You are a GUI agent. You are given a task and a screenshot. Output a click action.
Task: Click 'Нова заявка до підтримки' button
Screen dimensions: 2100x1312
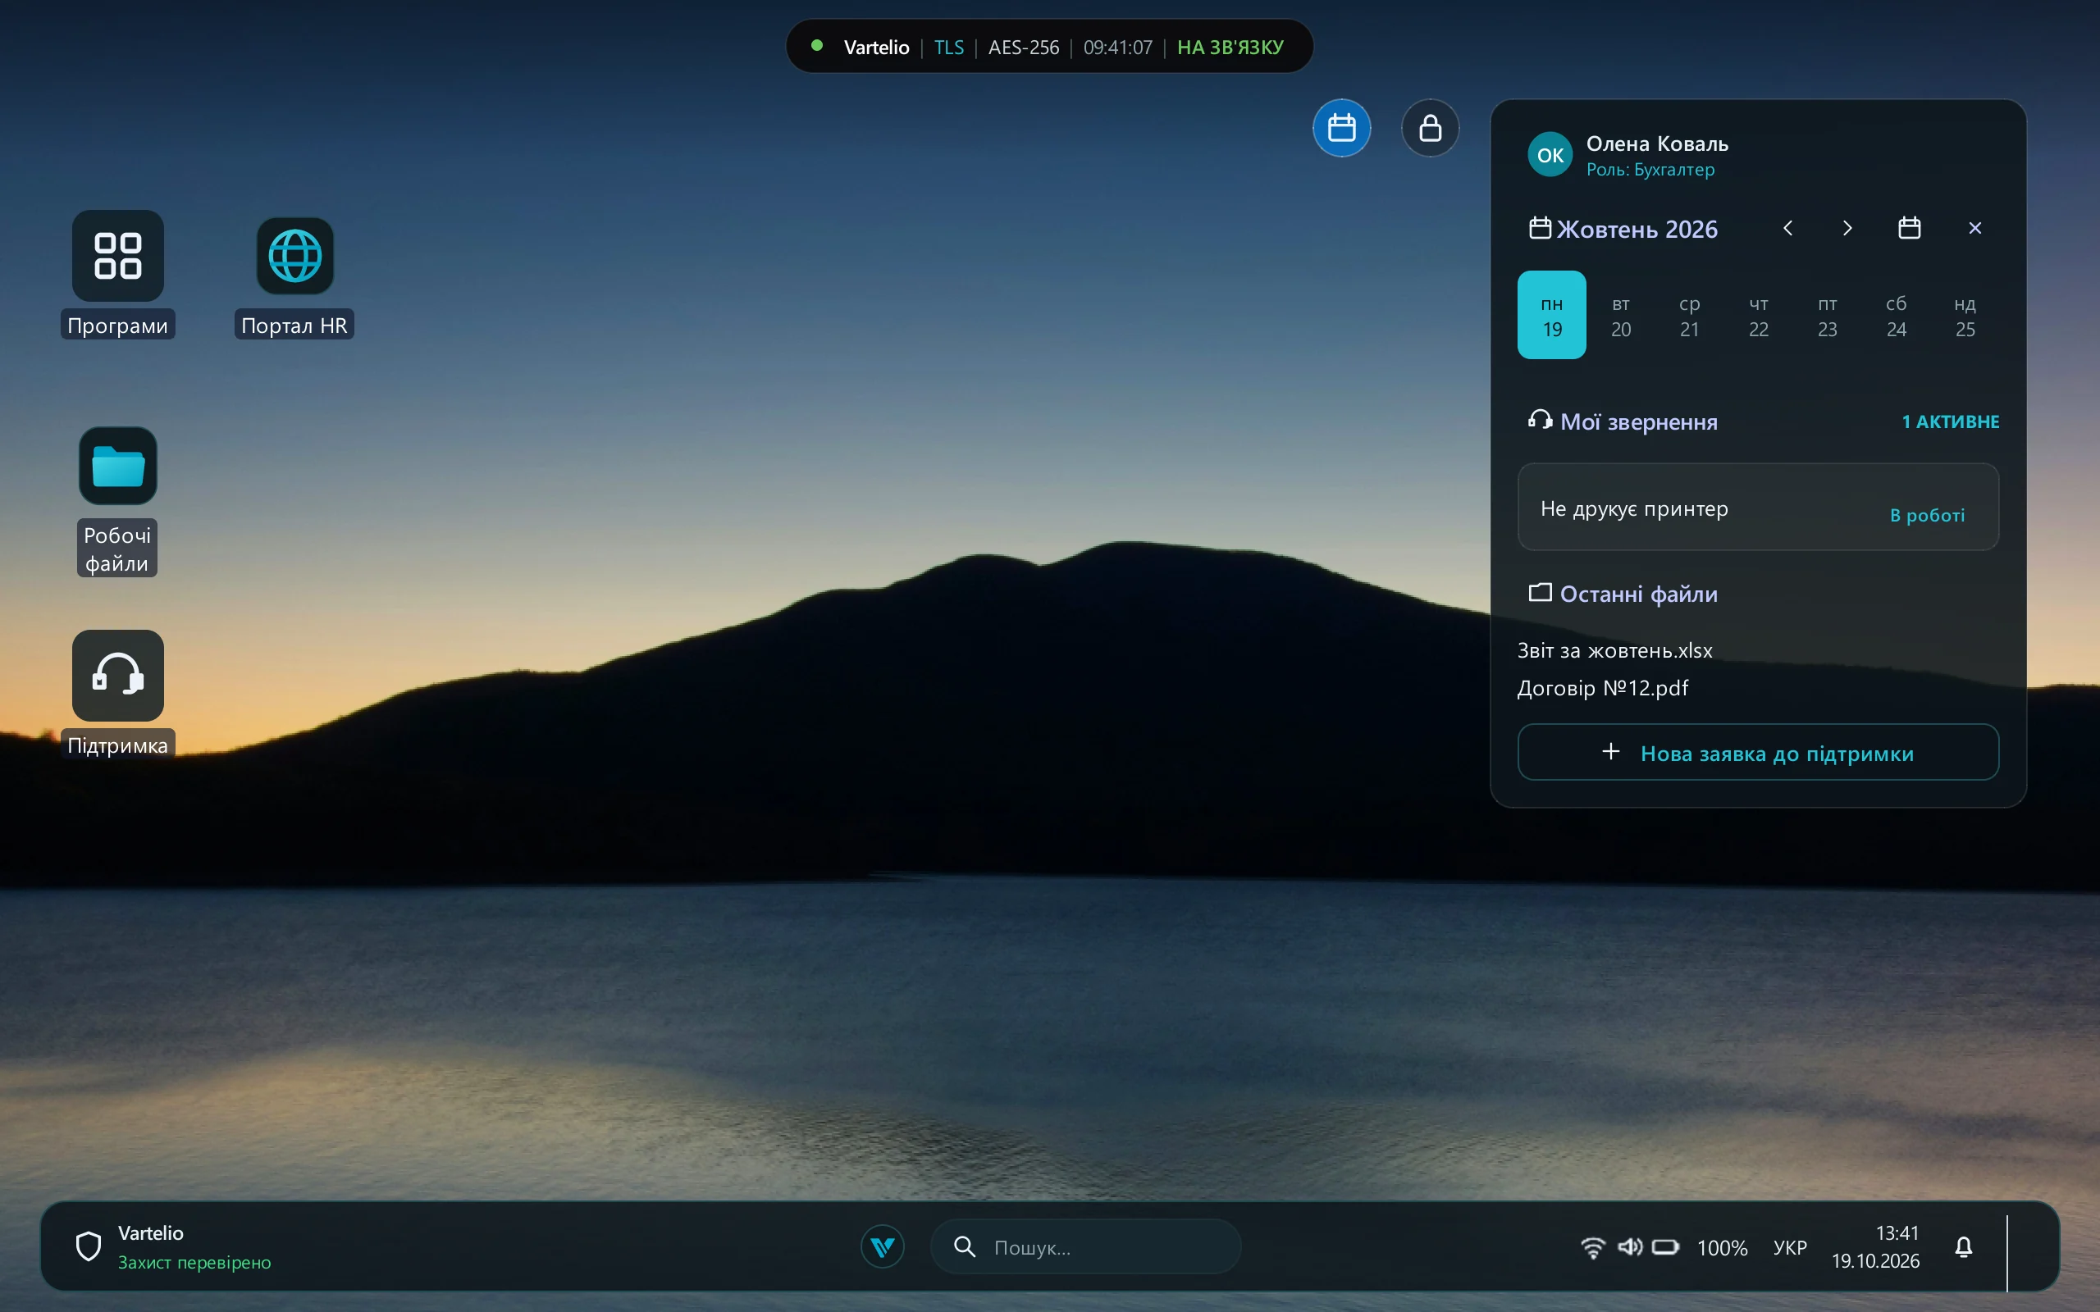click(x=1758, y=752)
